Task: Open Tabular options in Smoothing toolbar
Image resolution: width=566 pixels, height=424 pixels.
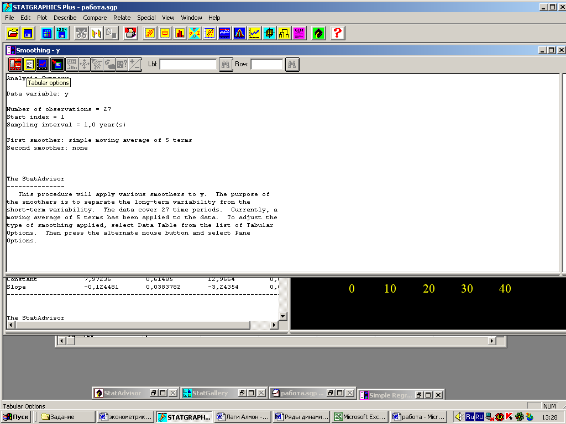Action: pos(29,65)
